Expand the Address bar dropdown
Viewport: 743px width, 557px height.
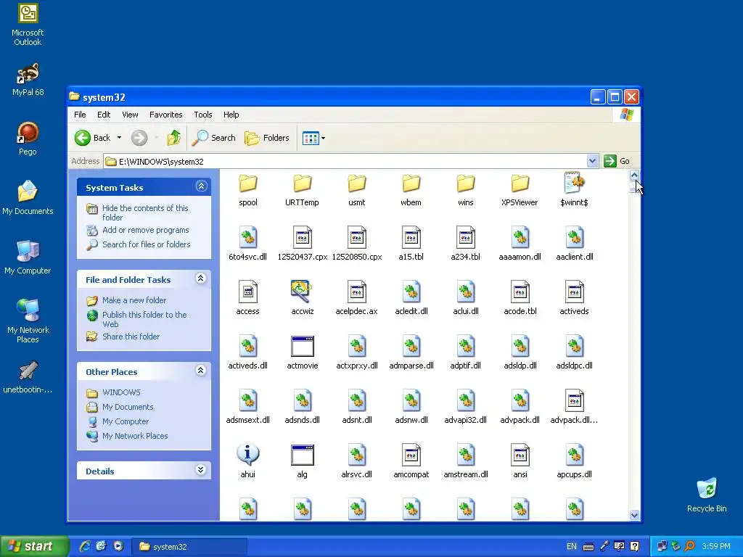[592, 161]
